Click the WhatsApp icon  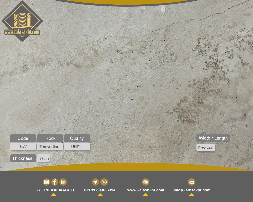[104, 182]
